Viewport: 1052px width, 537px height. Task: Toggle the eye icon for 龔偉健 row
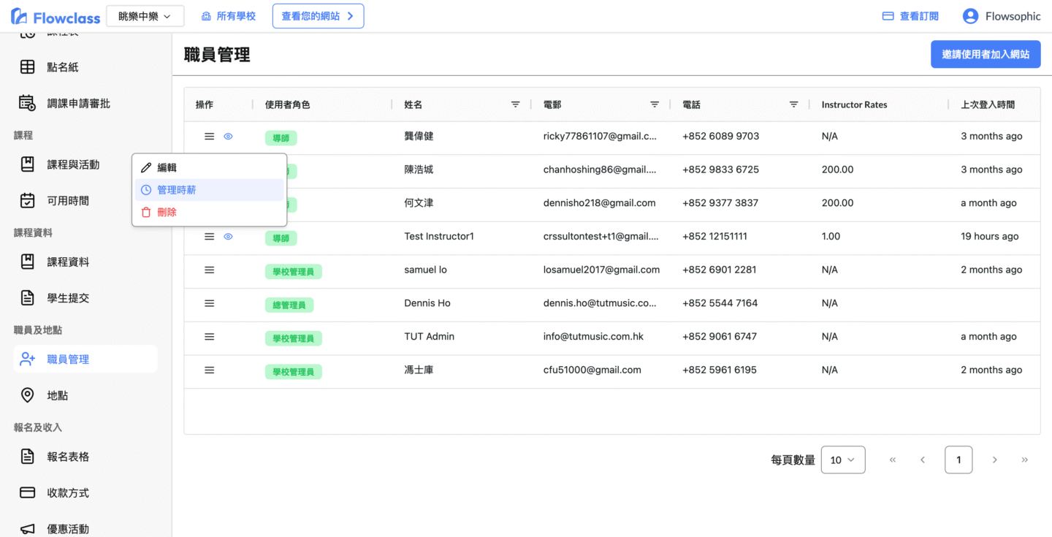tap(228, 137)
